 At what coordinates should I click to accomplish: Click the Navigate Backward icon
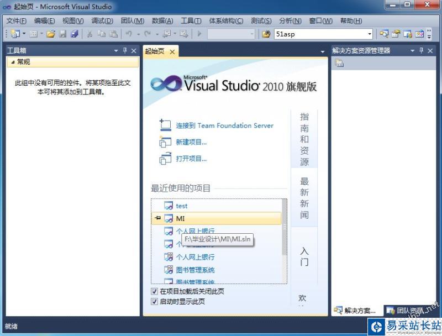click(x=167, y=34)
